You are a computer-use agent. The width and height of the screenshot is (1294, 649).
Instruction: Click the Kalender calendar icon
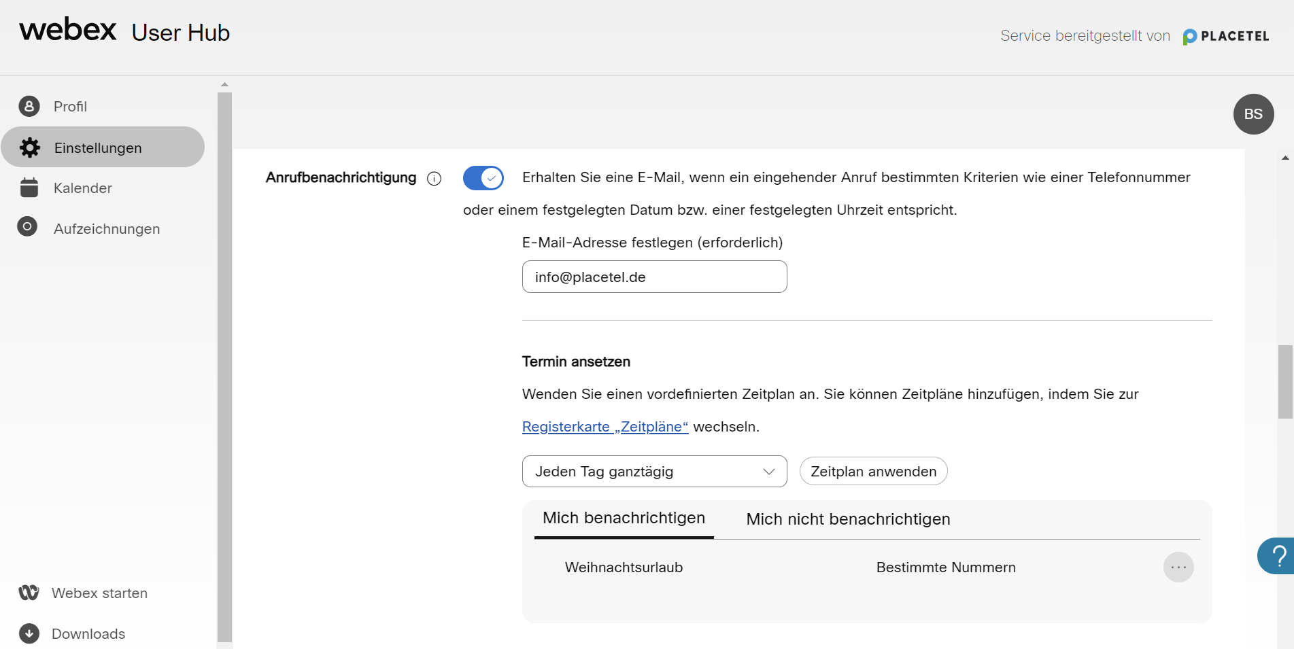[x=29, y=188]
